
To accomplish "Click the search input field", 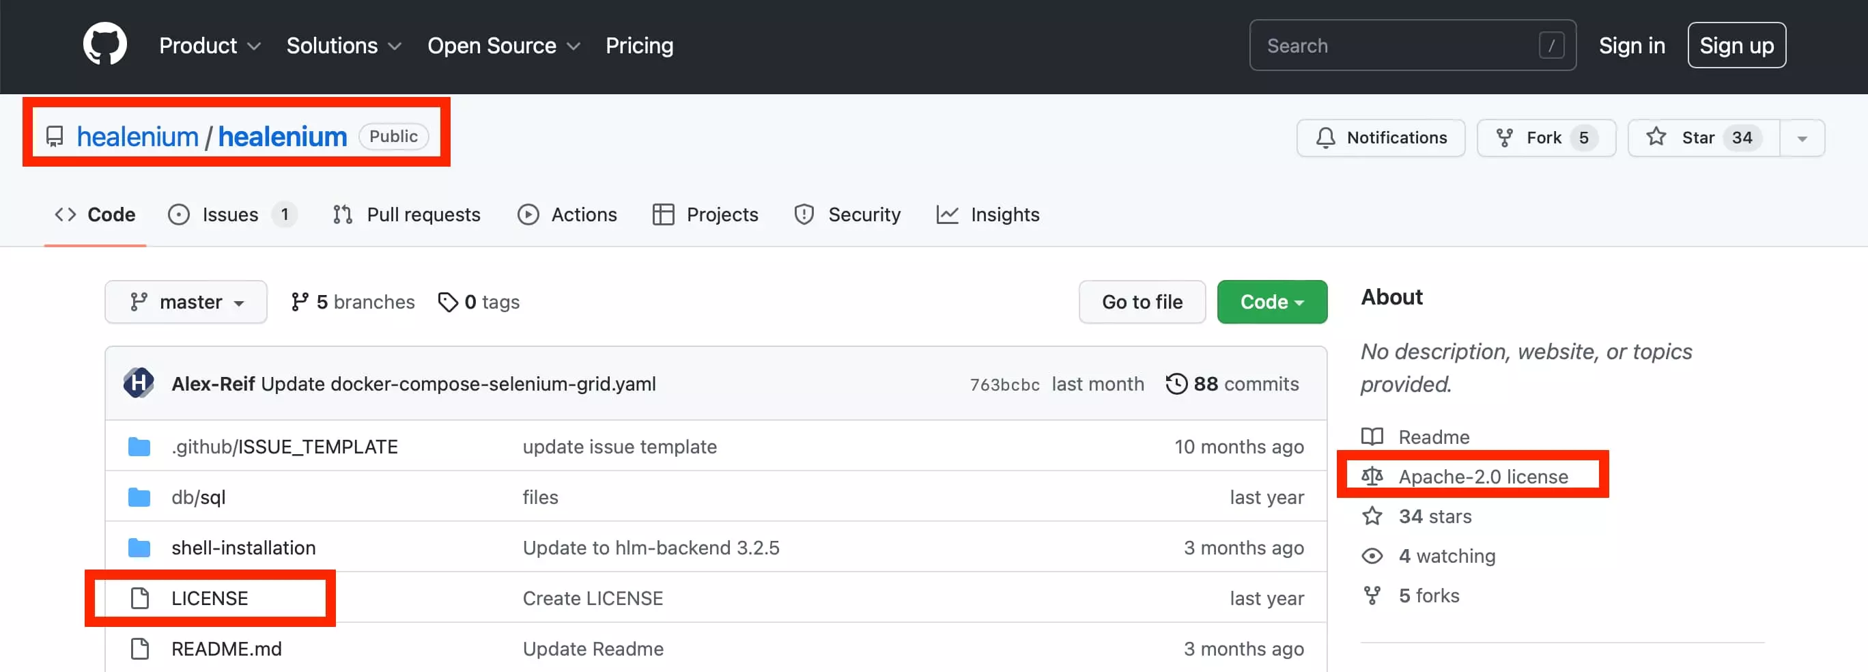I will pyautogui.click(x=1400, y=45).
